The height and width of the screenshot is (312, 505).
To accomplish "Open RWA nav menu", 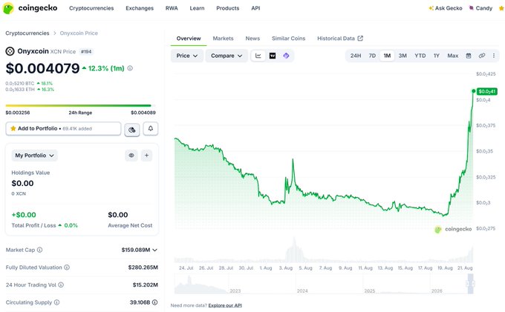I will coord(172,8).
